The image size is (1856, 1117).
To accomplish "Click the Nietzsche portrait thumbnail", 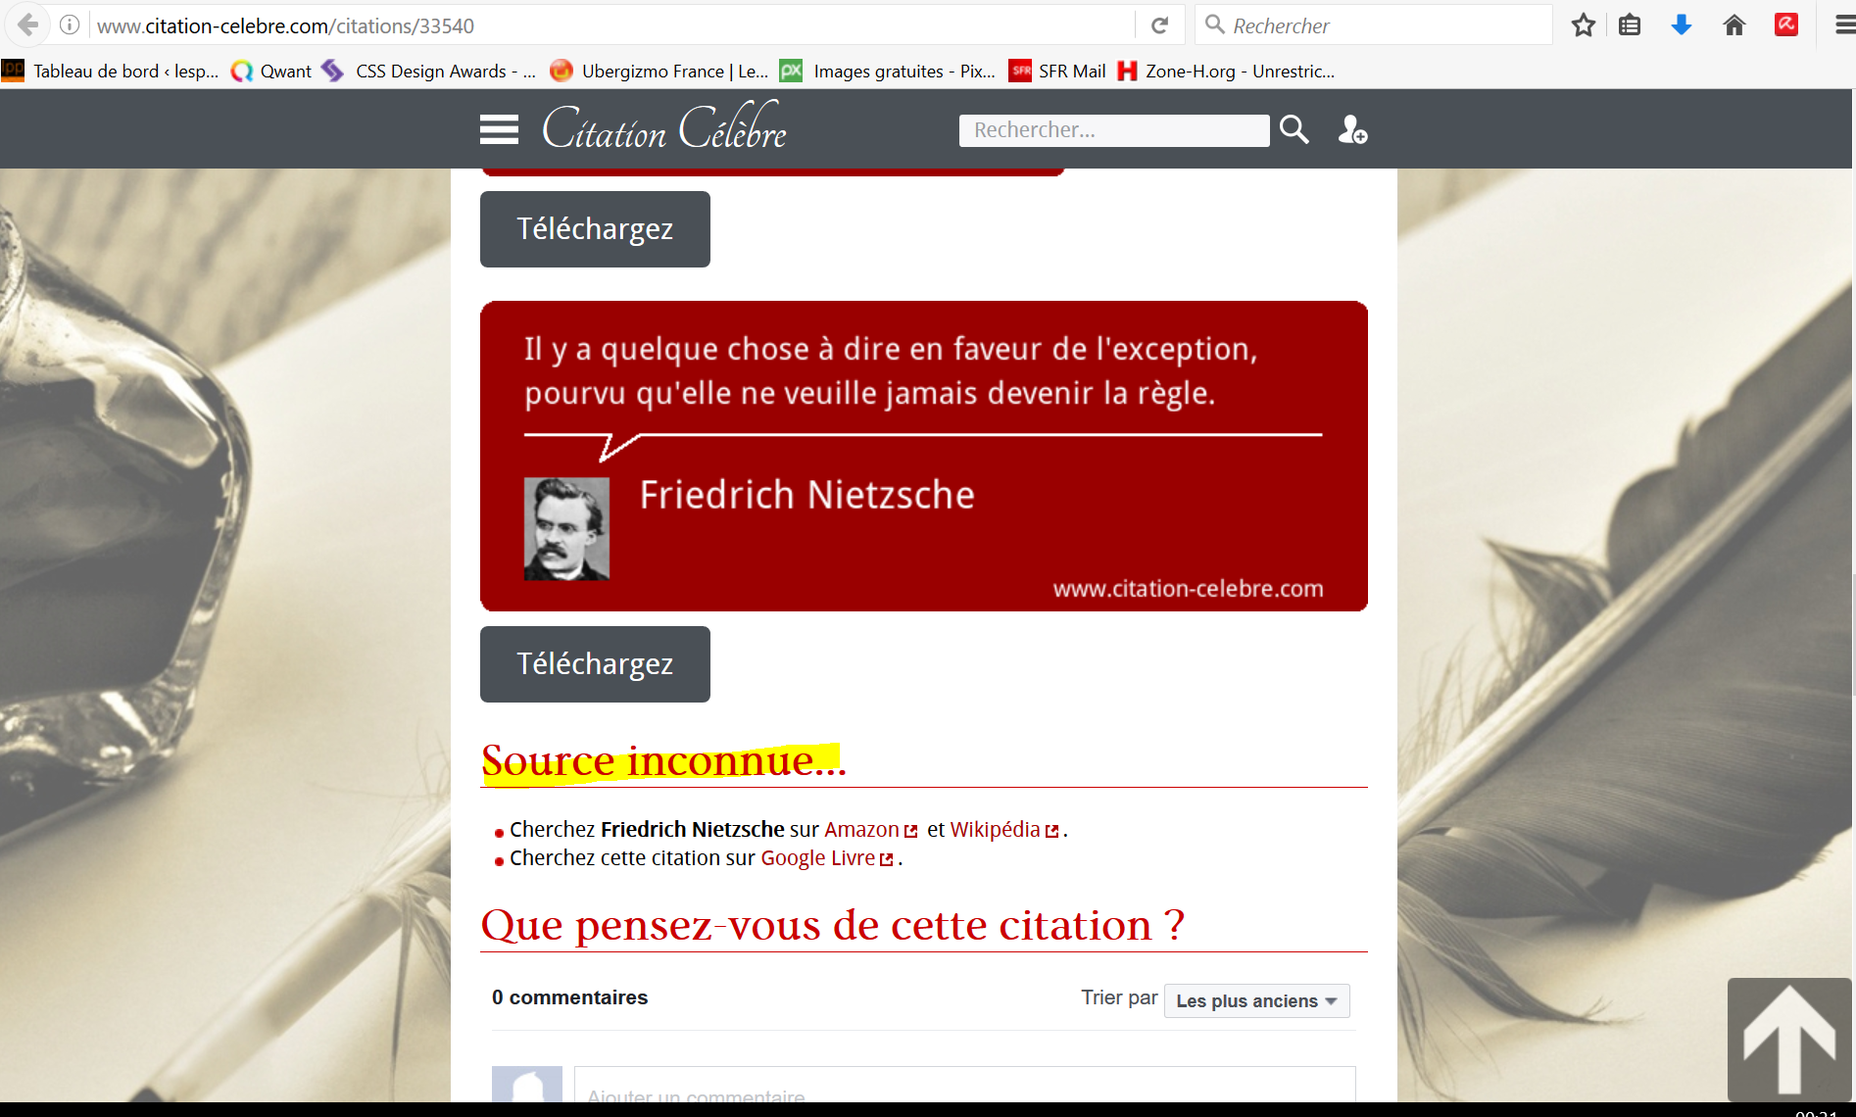I will [x=566, y=528].
